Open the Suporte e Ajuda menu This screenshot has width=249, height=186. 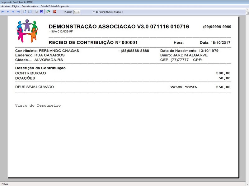30,6
